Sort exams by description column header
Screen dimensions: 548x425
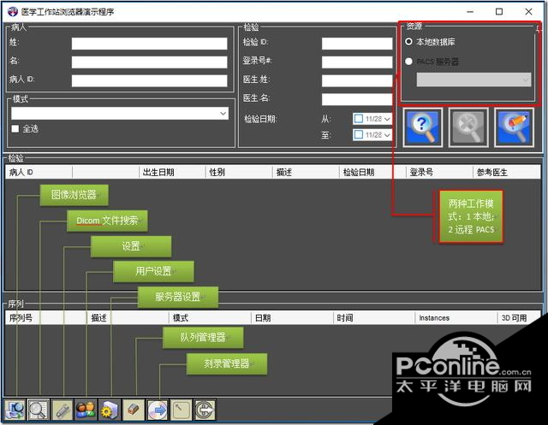[x=306, y=172]
